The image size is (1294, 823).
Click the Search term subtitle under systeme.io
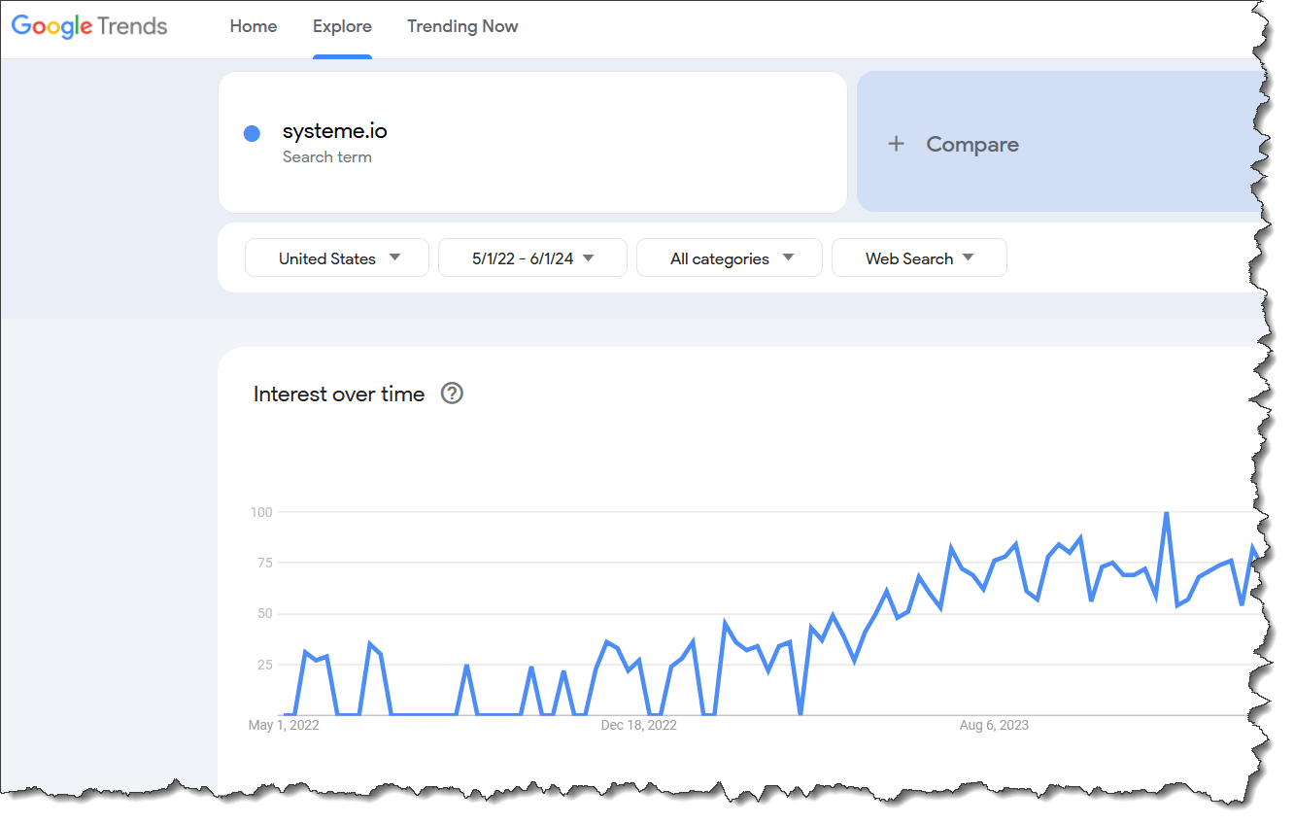[x=326, y=156]
